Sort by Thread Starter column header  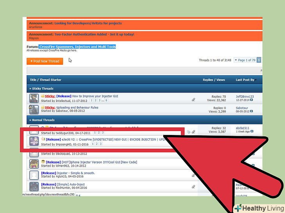[51, 80]
